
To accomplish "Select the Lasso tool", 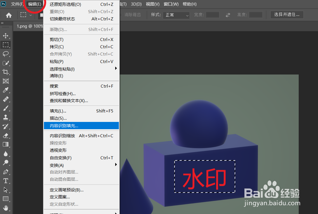I will tap(6, 54).
